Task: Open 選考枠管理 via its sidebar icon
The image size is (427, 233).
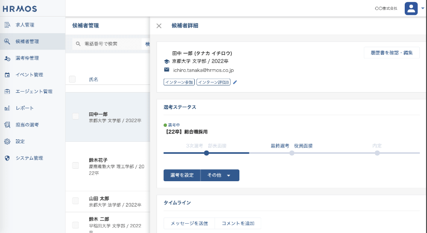Action: [x=7, y=58]
